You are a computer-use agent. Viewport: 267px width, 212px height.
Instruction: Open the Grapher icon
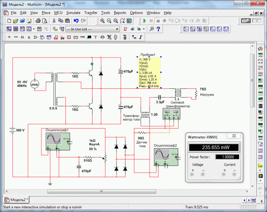pos(29,29)
